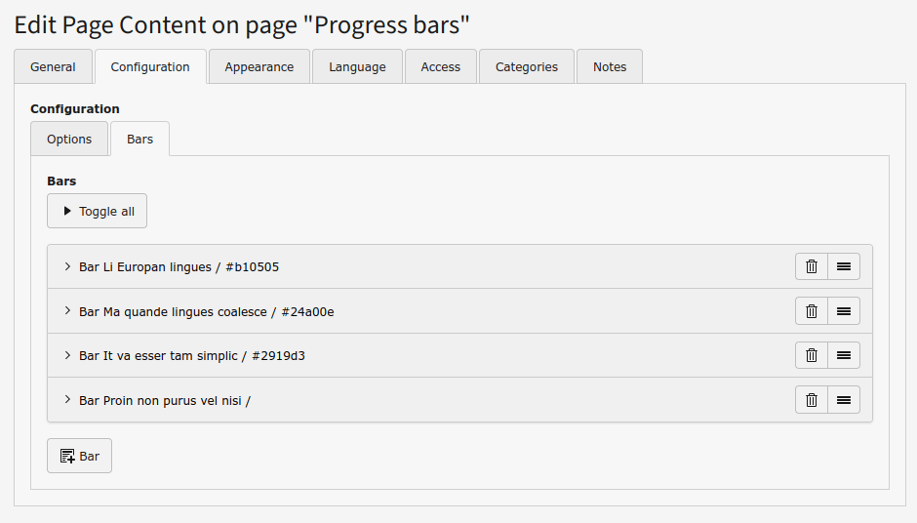This screenshot has height=523, width=917.
Task: Delete the "It va esser tam simplic" bar
Action: coord(812,355)
